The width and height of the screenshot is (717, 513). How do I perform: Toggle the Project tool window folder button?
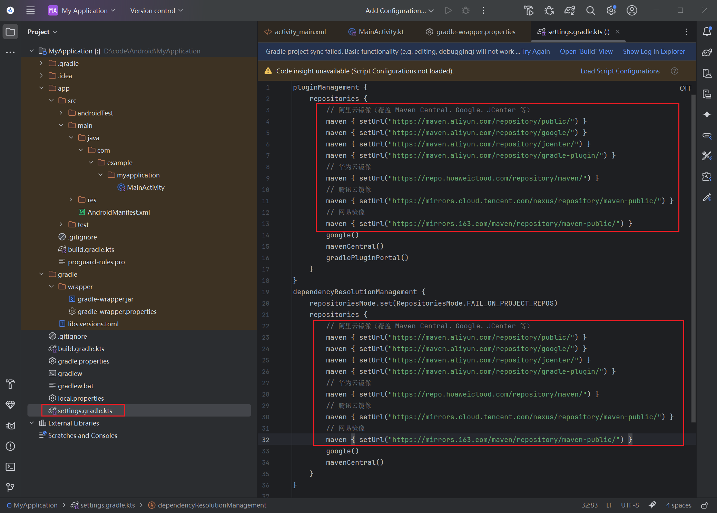pos(10,32)
